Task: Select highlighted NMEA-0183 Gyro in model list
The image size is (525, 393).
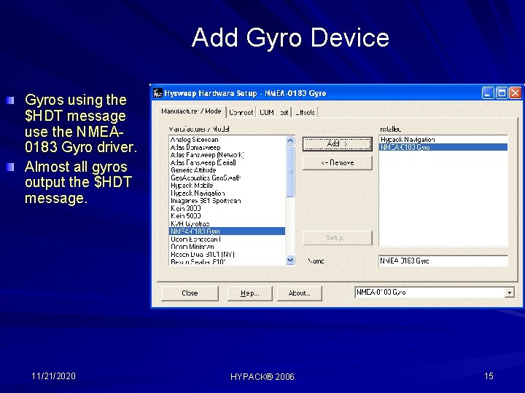Action: tap(227, 231)
